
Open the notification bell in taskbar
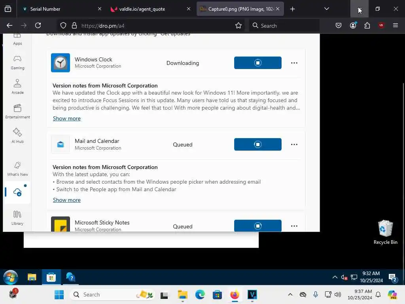(x=378, y=294)
